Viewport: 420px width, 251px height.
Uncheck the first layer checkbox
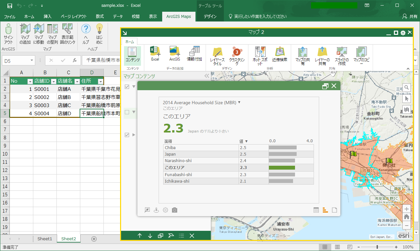pos(127,87)
